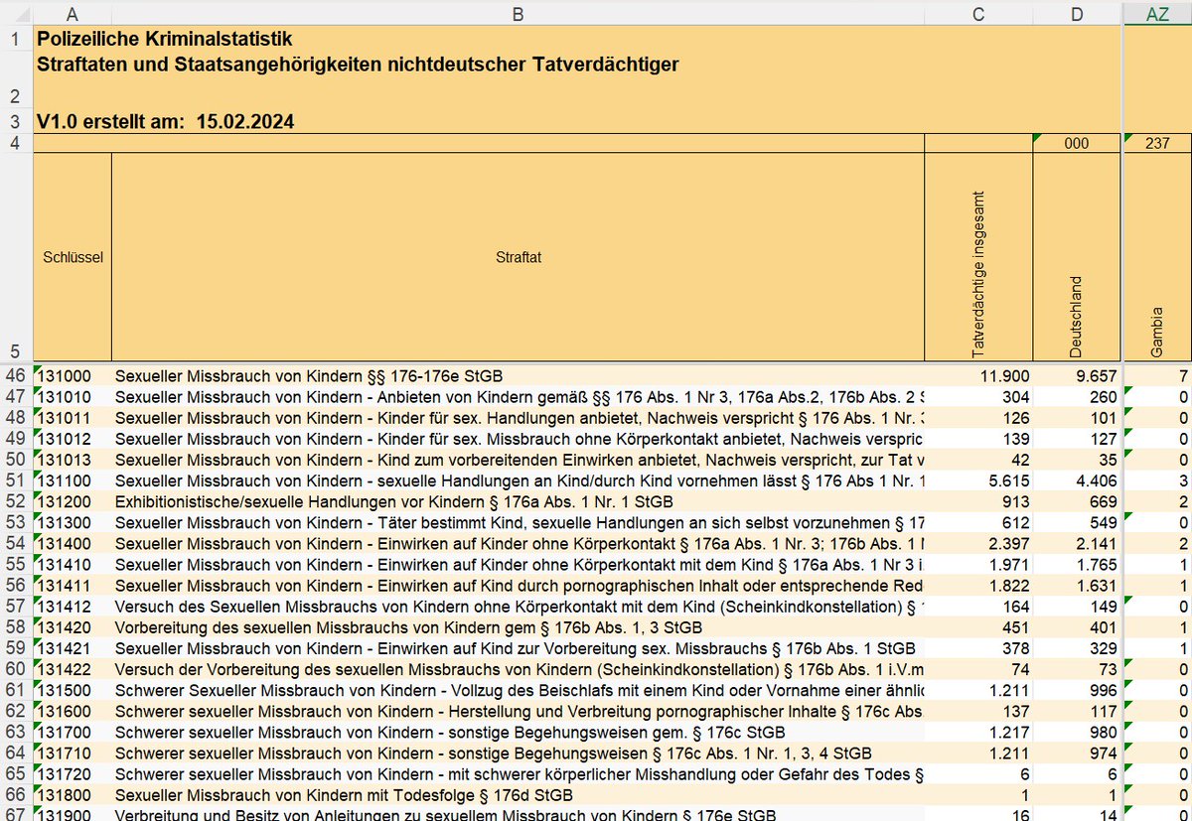1192x821 pixels.
Task: Click 'Exhibitionistische/sexuelle Handlungen vor Kindern' cell
Action: tap(518, 501)
